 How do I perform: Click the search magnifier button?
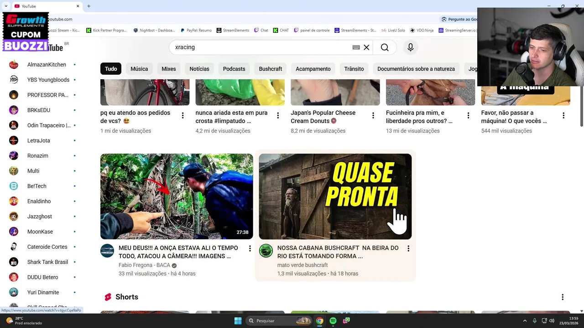point(385,47)
